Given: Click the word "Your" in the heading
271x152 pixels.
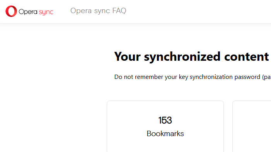Looking at the screenshot, I should [x=127, y=57].
